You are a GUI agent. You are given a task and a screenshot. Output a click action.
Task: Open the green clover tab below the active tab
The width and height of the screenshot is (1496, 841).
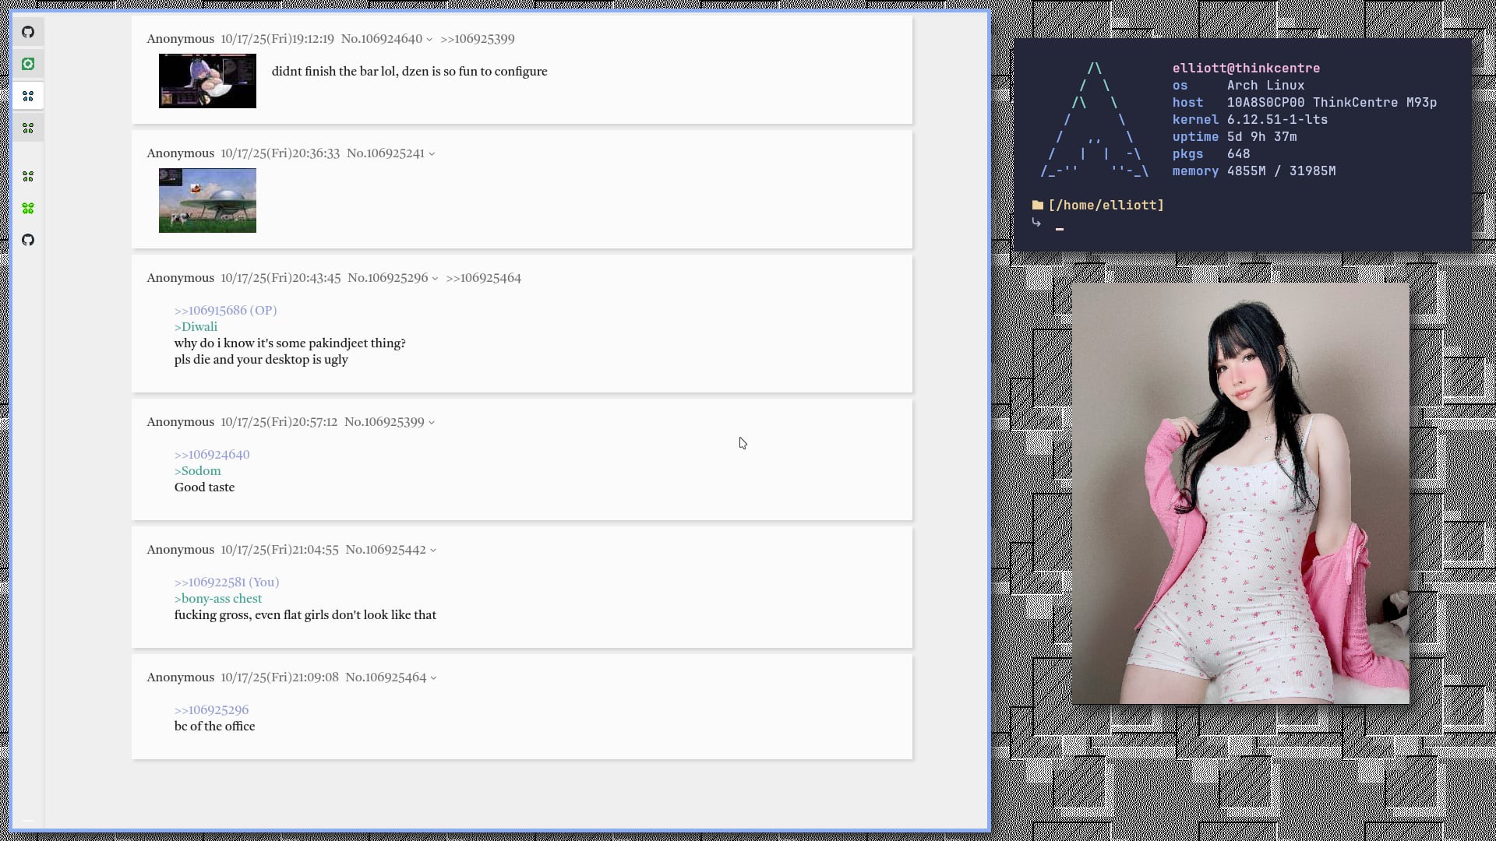coord(28,128)
